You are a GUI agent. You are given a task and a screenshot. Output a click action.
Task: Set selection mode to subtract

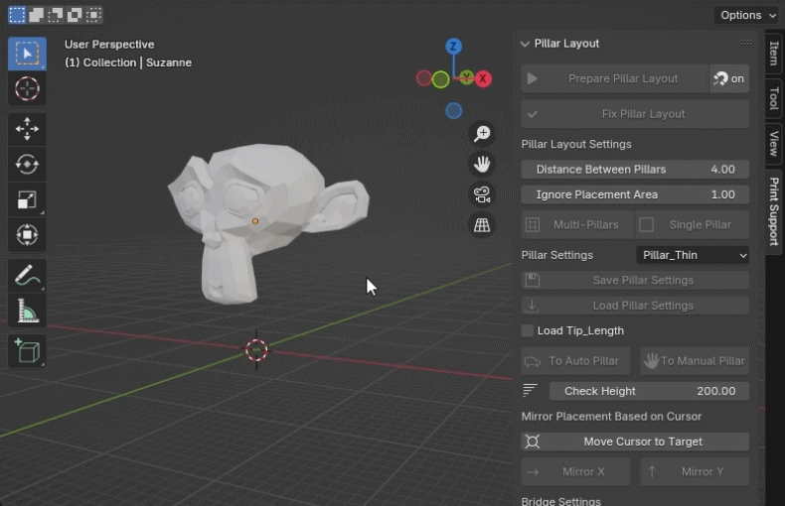click(55, 15)
